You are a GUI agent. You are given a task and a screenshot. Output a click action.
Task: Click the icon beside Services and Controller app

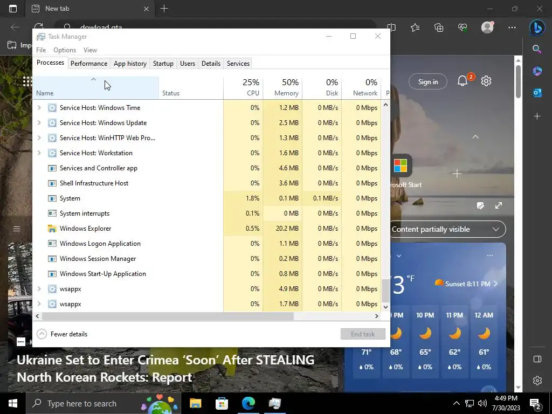(52, 168)
